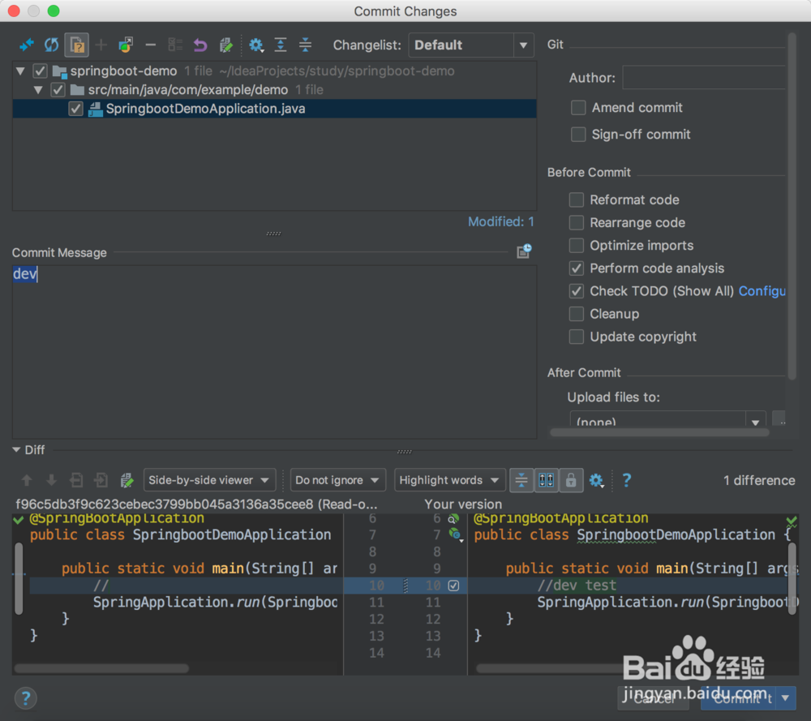Click the Refresh changes icon
Image resolution: width=811 pixels, height=721 pixels.
(50, 45)
